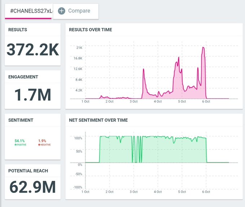Viewport: 245px width, 207px height.
Task: Click the 16.8K label on the results axis
Action: point(78,58)
